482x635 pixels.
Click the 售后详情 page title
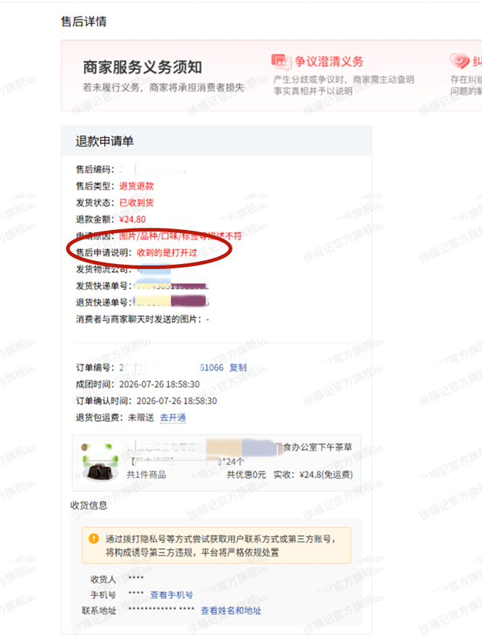84,22
